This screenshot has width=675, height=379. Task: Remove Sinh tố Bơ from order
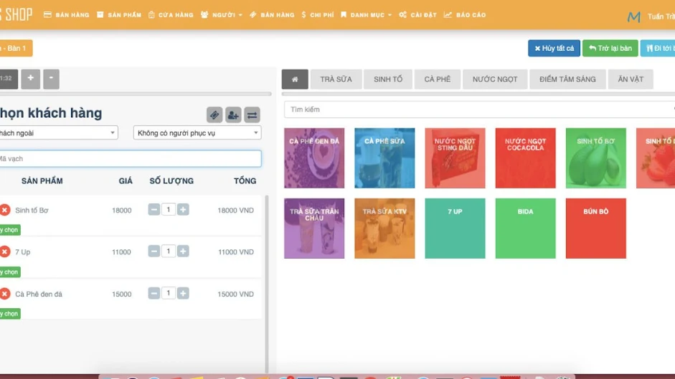point(5,210)
